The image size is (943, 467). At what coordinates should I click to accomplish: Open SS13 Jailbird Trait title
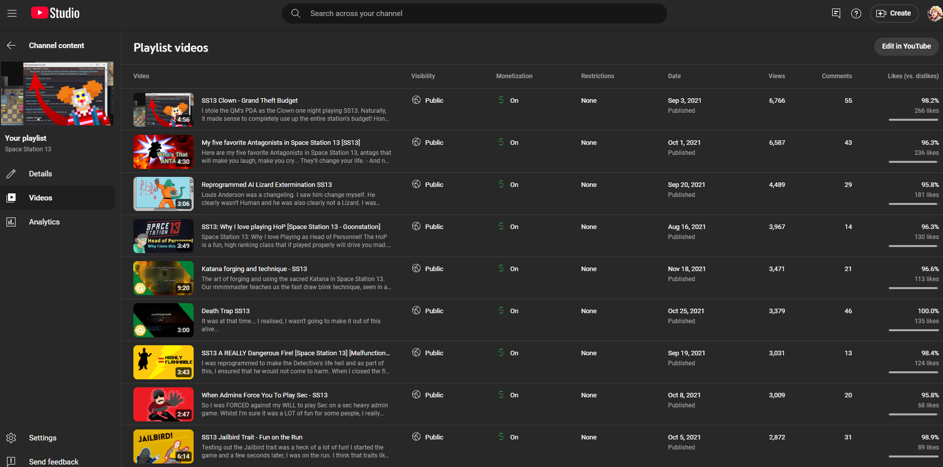pos(252,437)
